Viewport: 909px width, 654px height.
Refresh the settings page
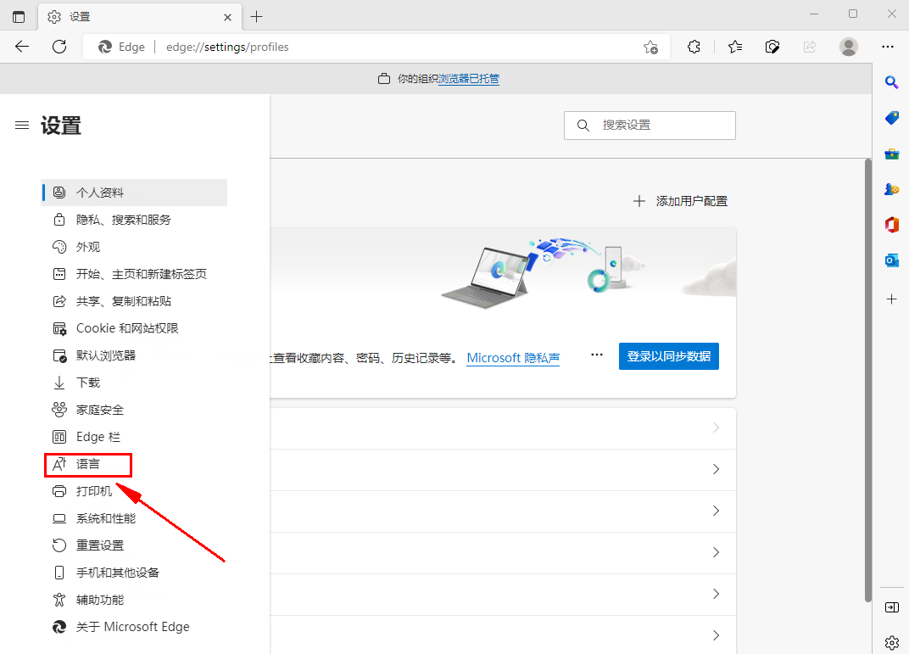click(59, 47)
